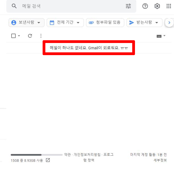Click the magnifier search icon

(x=14, y=6)
